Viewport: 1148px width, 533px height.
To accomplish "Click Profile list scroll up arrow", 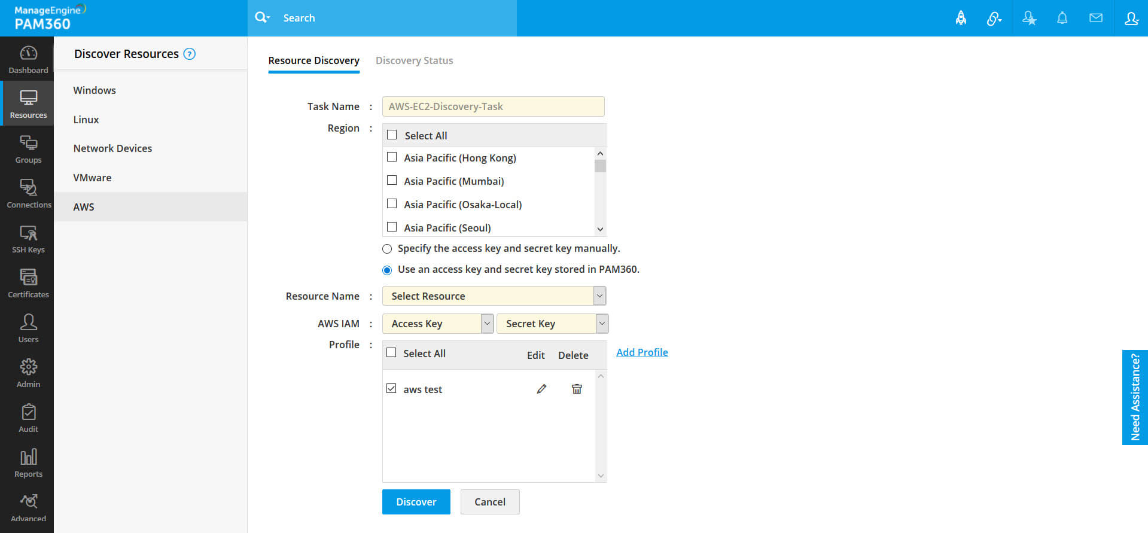I will (x=601, y=376).
